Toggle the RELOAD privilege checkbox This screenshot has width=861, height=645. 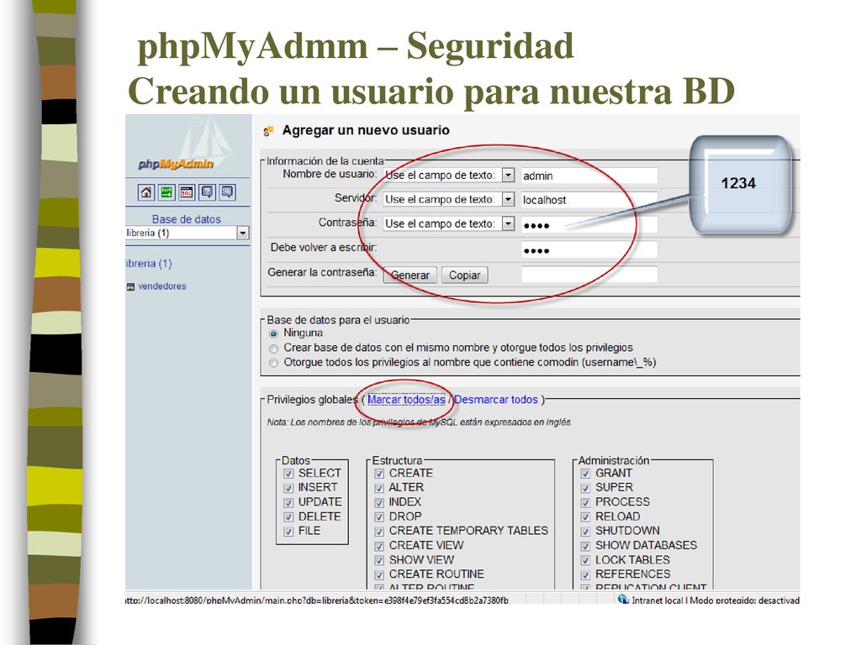coord(585,517)
